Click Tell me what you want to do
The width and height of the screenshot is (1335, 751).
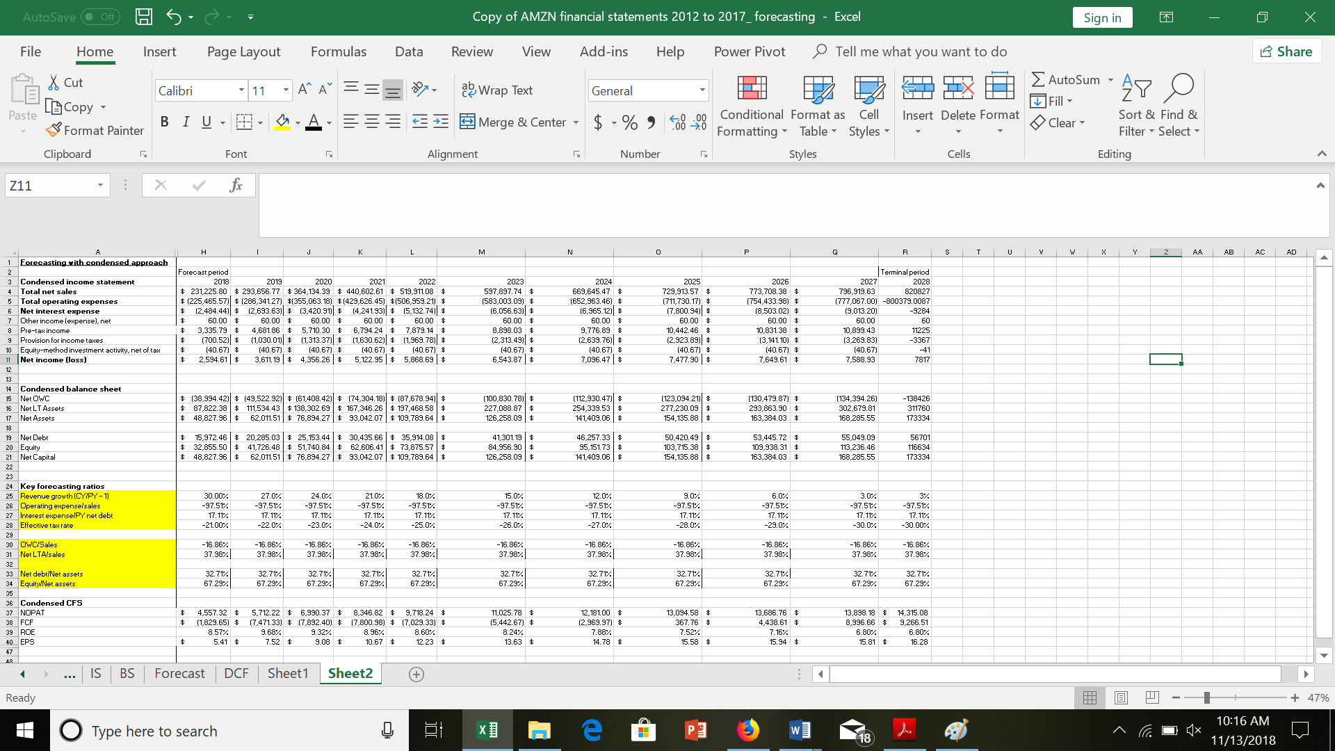click(921, 51)
